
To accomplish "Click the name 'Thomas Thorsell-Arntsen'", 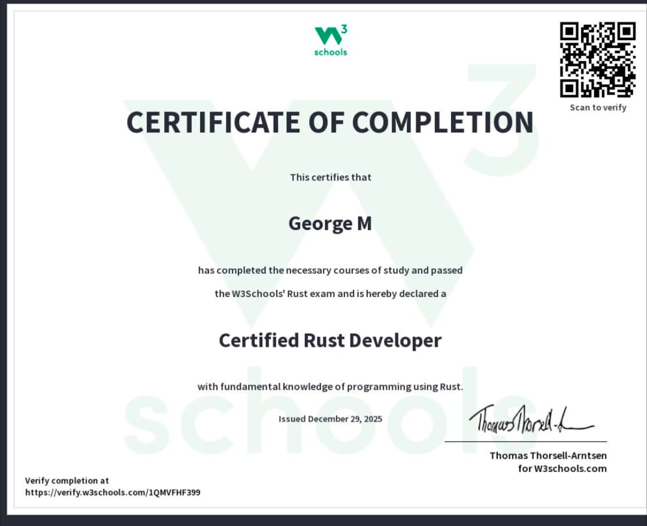I will (548, 456).
